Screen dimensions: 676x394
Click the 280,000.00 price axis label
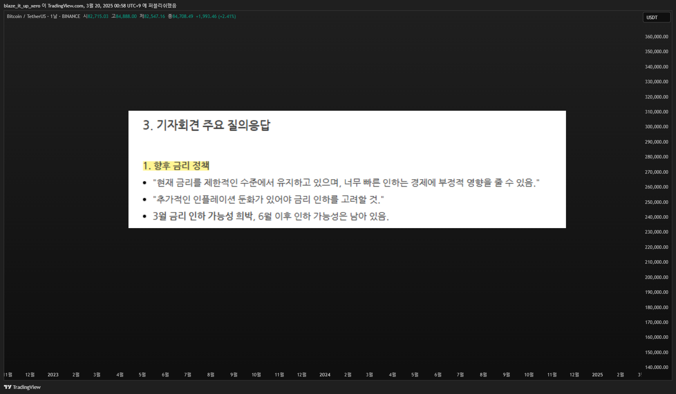click(x=656, y=157)
